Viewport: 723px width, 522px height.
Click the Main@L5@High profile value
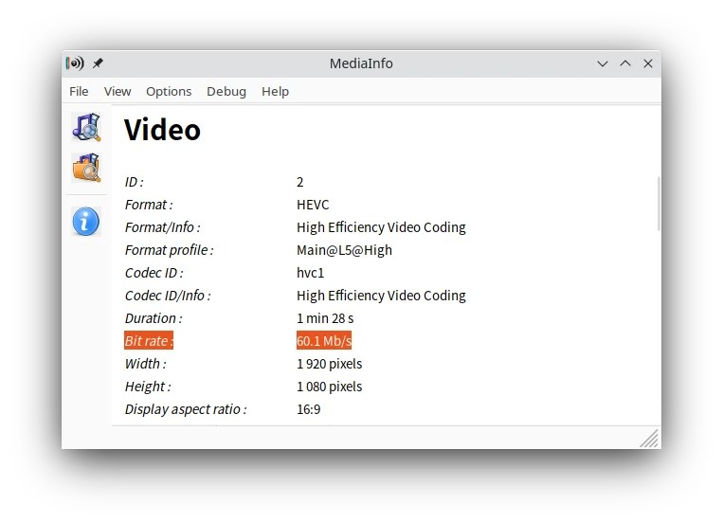344,250
